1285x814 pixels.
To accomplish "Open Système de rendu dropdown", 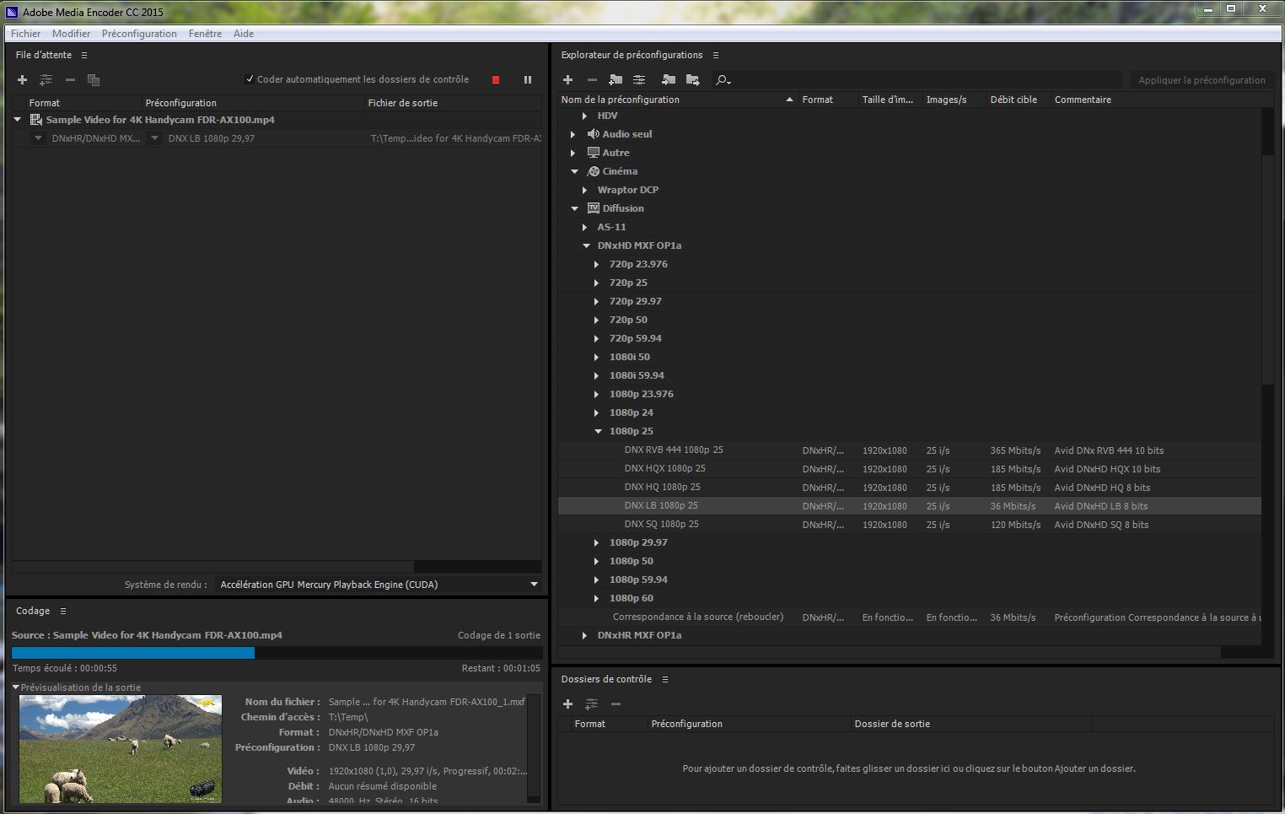I will click(379, 585).
